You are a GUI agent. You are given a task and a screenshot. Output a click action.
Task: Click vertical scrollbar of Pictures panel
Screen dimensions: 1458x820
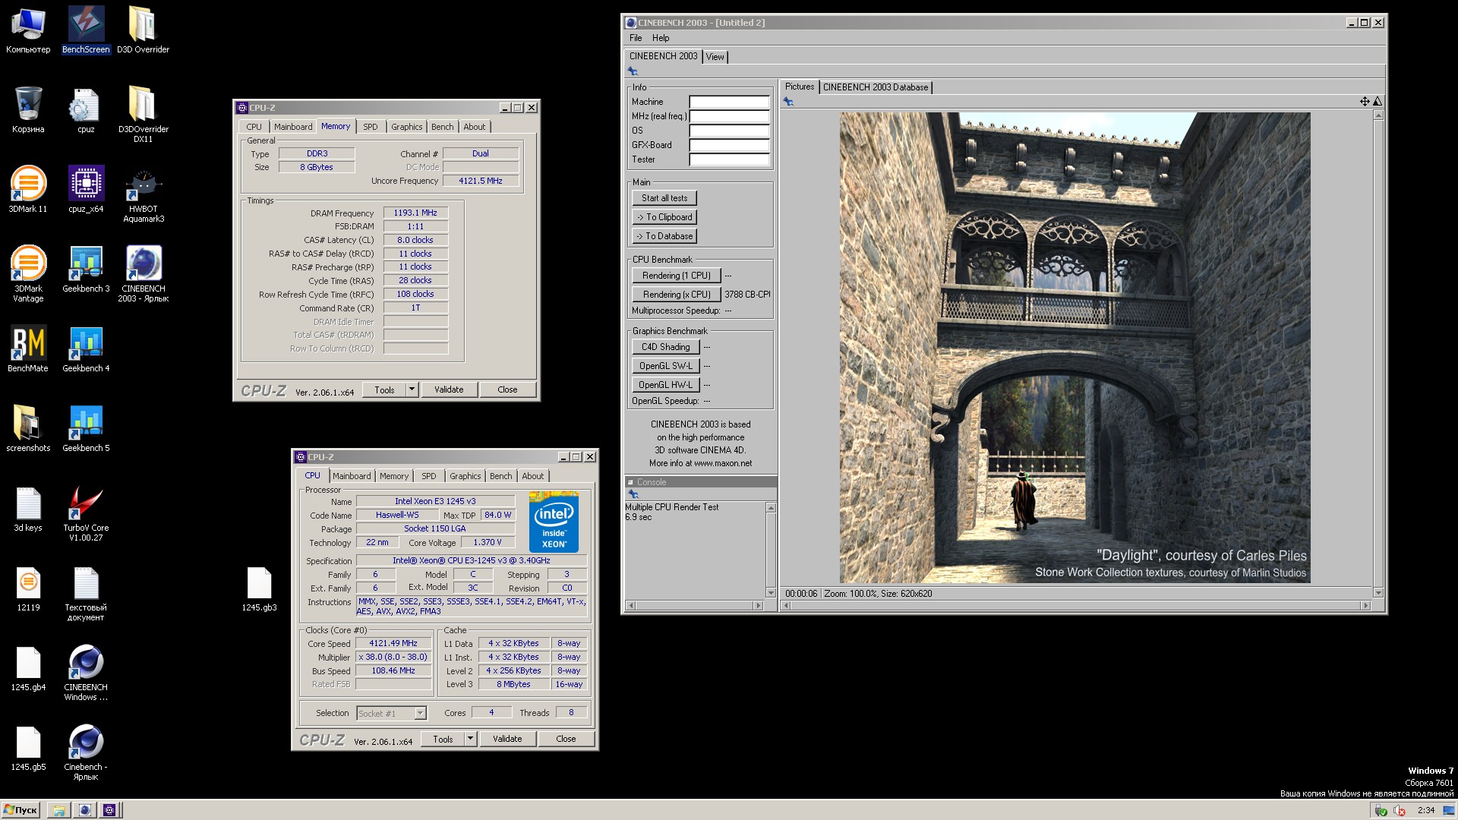coord(1378,354)
